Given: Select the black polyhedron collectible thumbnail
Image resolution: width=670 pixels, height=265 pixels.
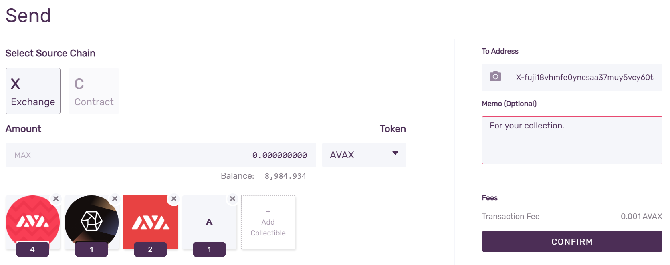Looking at the screenshot, I should click(x=91, y=222).
